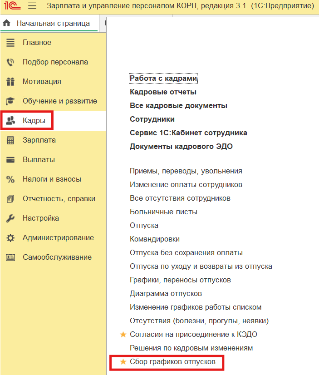Screen dimensions: 319x375
Task: Click the 1C logo icon
Action: coord(12,5)
